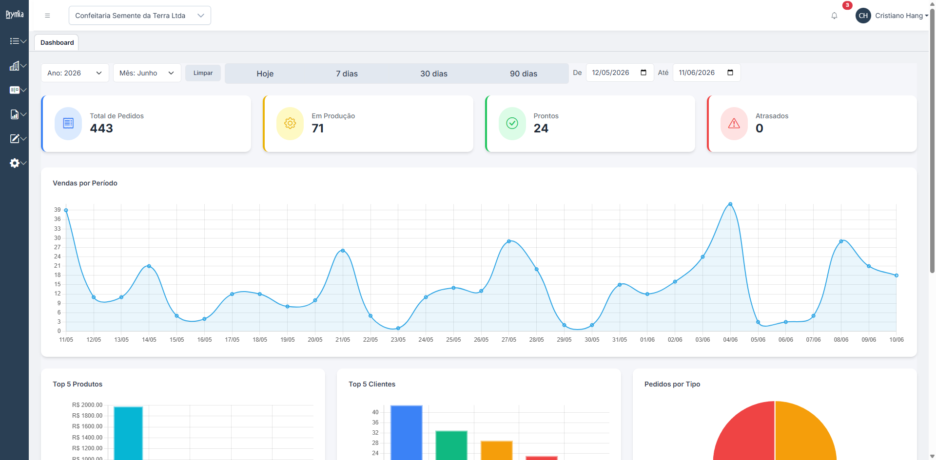Select the 90 dias period filter

click(524, 74)
